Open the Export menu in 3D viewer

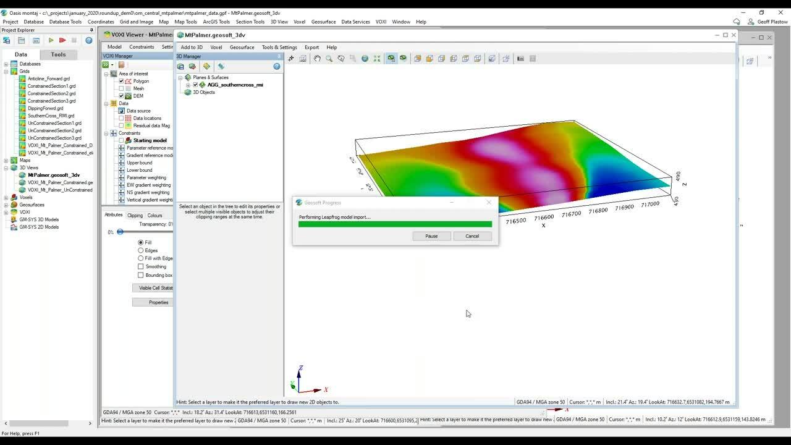pyautogui.click(x=311, y=47)
